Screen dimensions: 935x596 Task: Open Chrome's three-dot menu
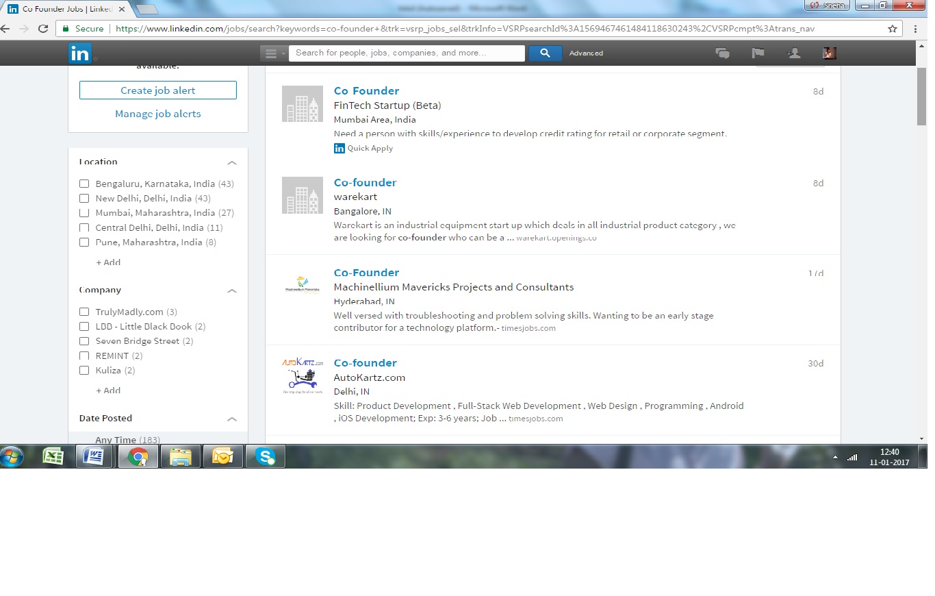pos(916,29)
